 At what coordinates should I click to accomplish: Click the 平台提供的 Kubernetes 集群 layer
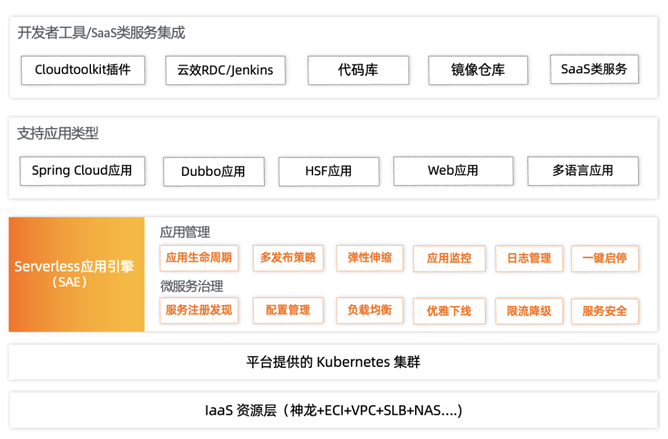334,362
